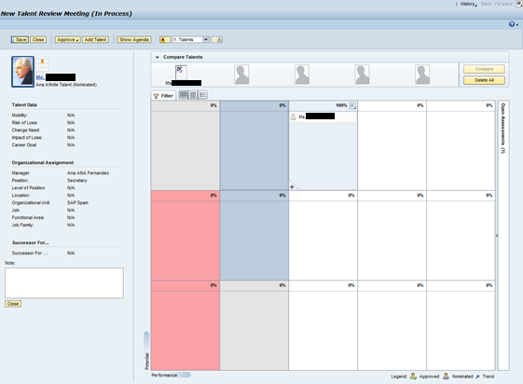The width and height of the screenshot is (523, 384).
Task: Open the History menu
Action: pyautogui.click(x=468, y=4)
